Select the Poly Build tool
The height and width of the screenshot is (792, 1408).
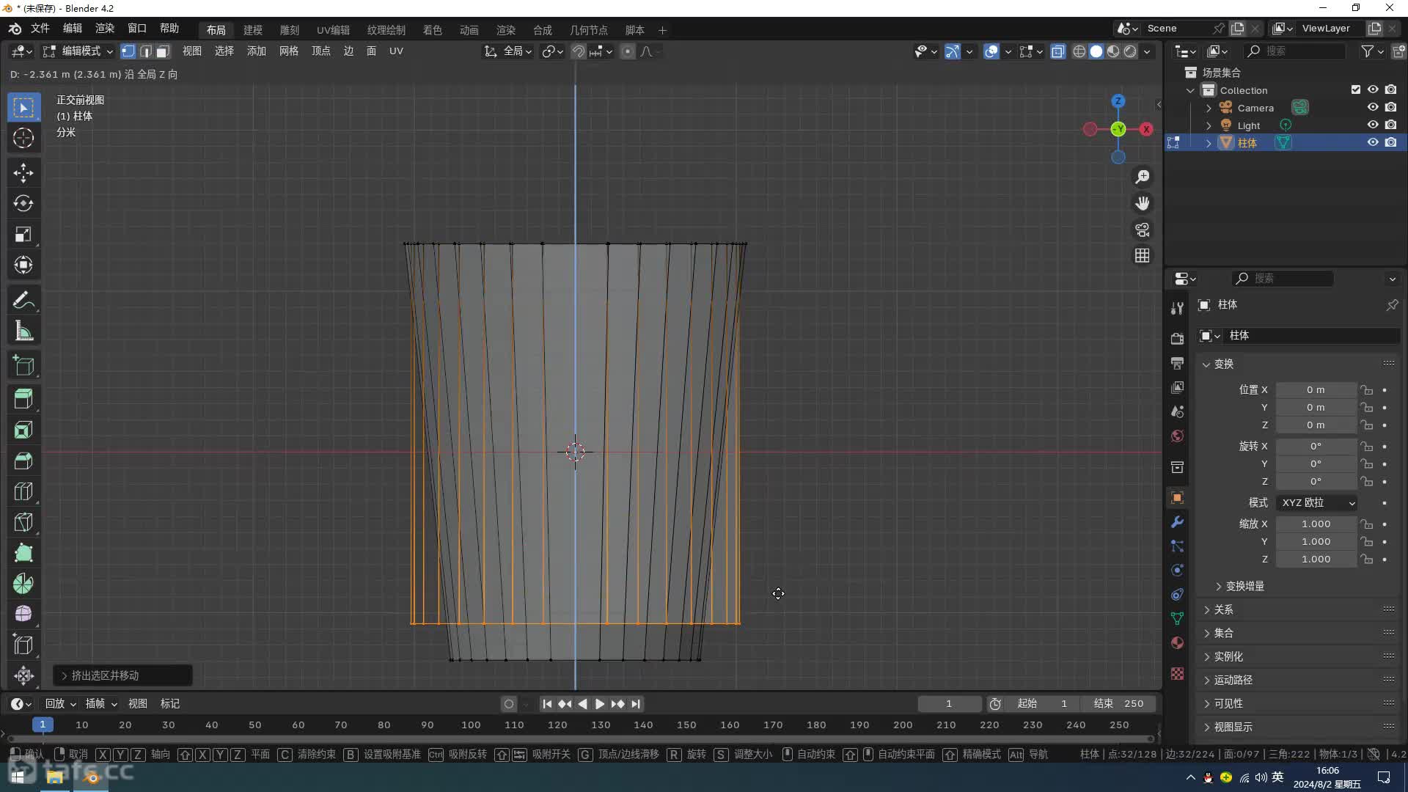(23, 553)
